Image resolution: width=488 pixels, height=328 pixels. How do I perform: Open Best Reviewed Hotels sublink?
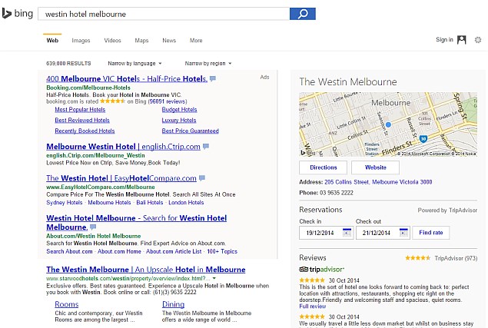tap(82, 120)
